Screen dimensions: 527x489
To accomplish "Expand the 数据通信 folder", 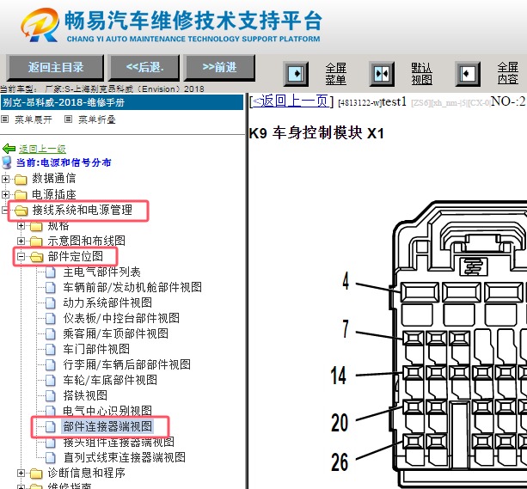I will pos(5,179).
